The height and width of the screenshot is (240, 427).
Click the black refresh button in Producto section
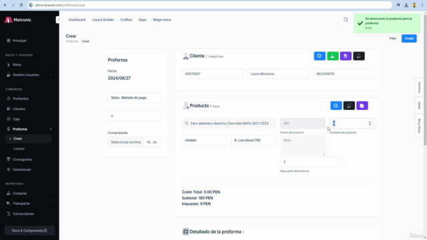click(349, 105)
